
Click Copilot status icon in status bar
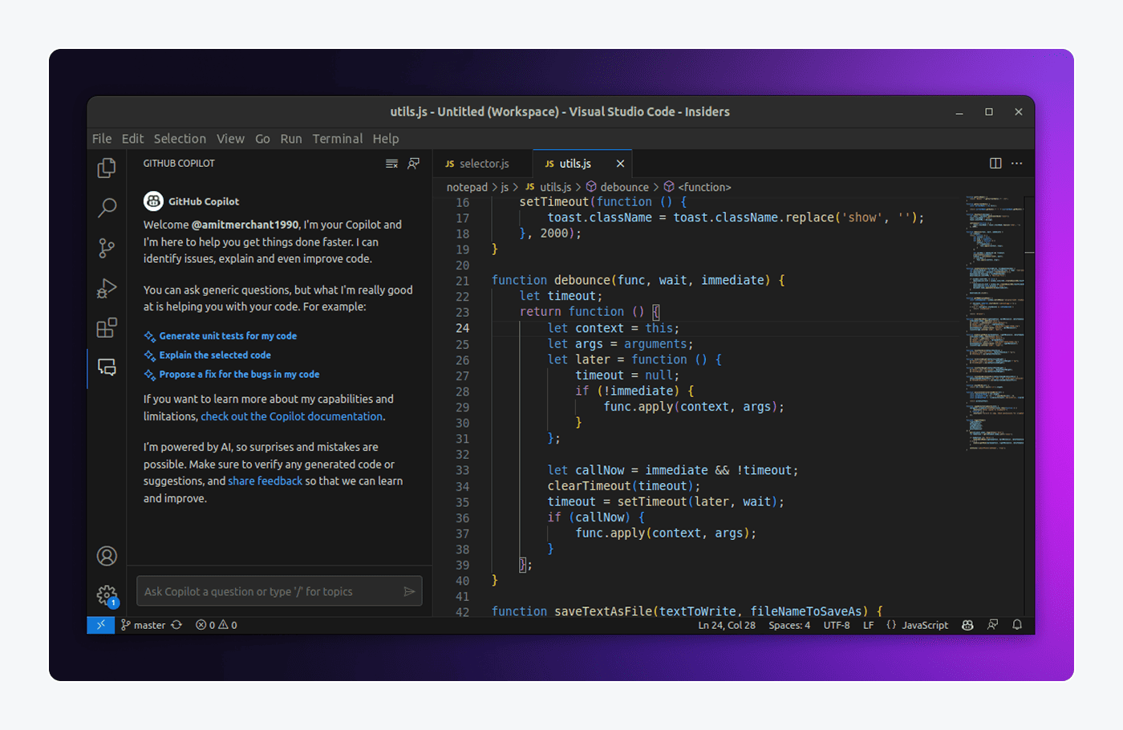click(x=967, y=625)
